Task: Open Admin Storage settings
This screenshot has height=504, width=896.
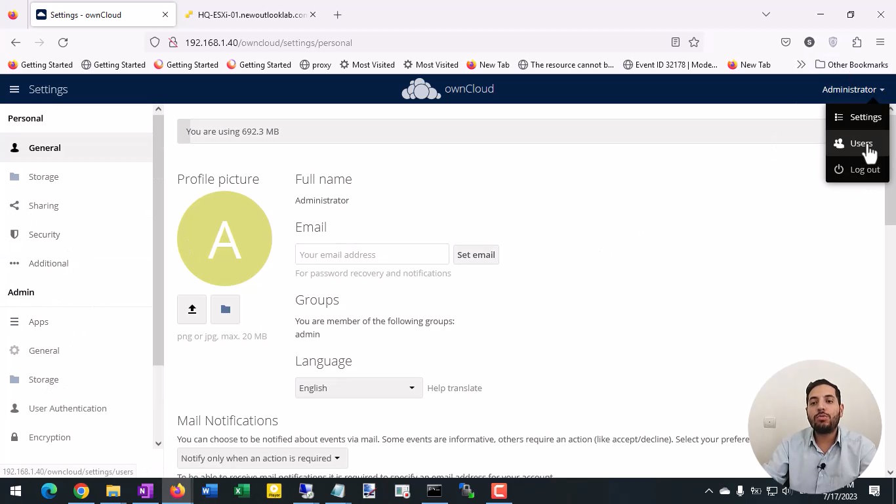Action: click(x=76, y=379)
